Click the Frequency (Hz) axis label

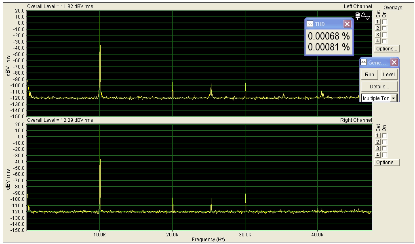(x=208, y=240)
